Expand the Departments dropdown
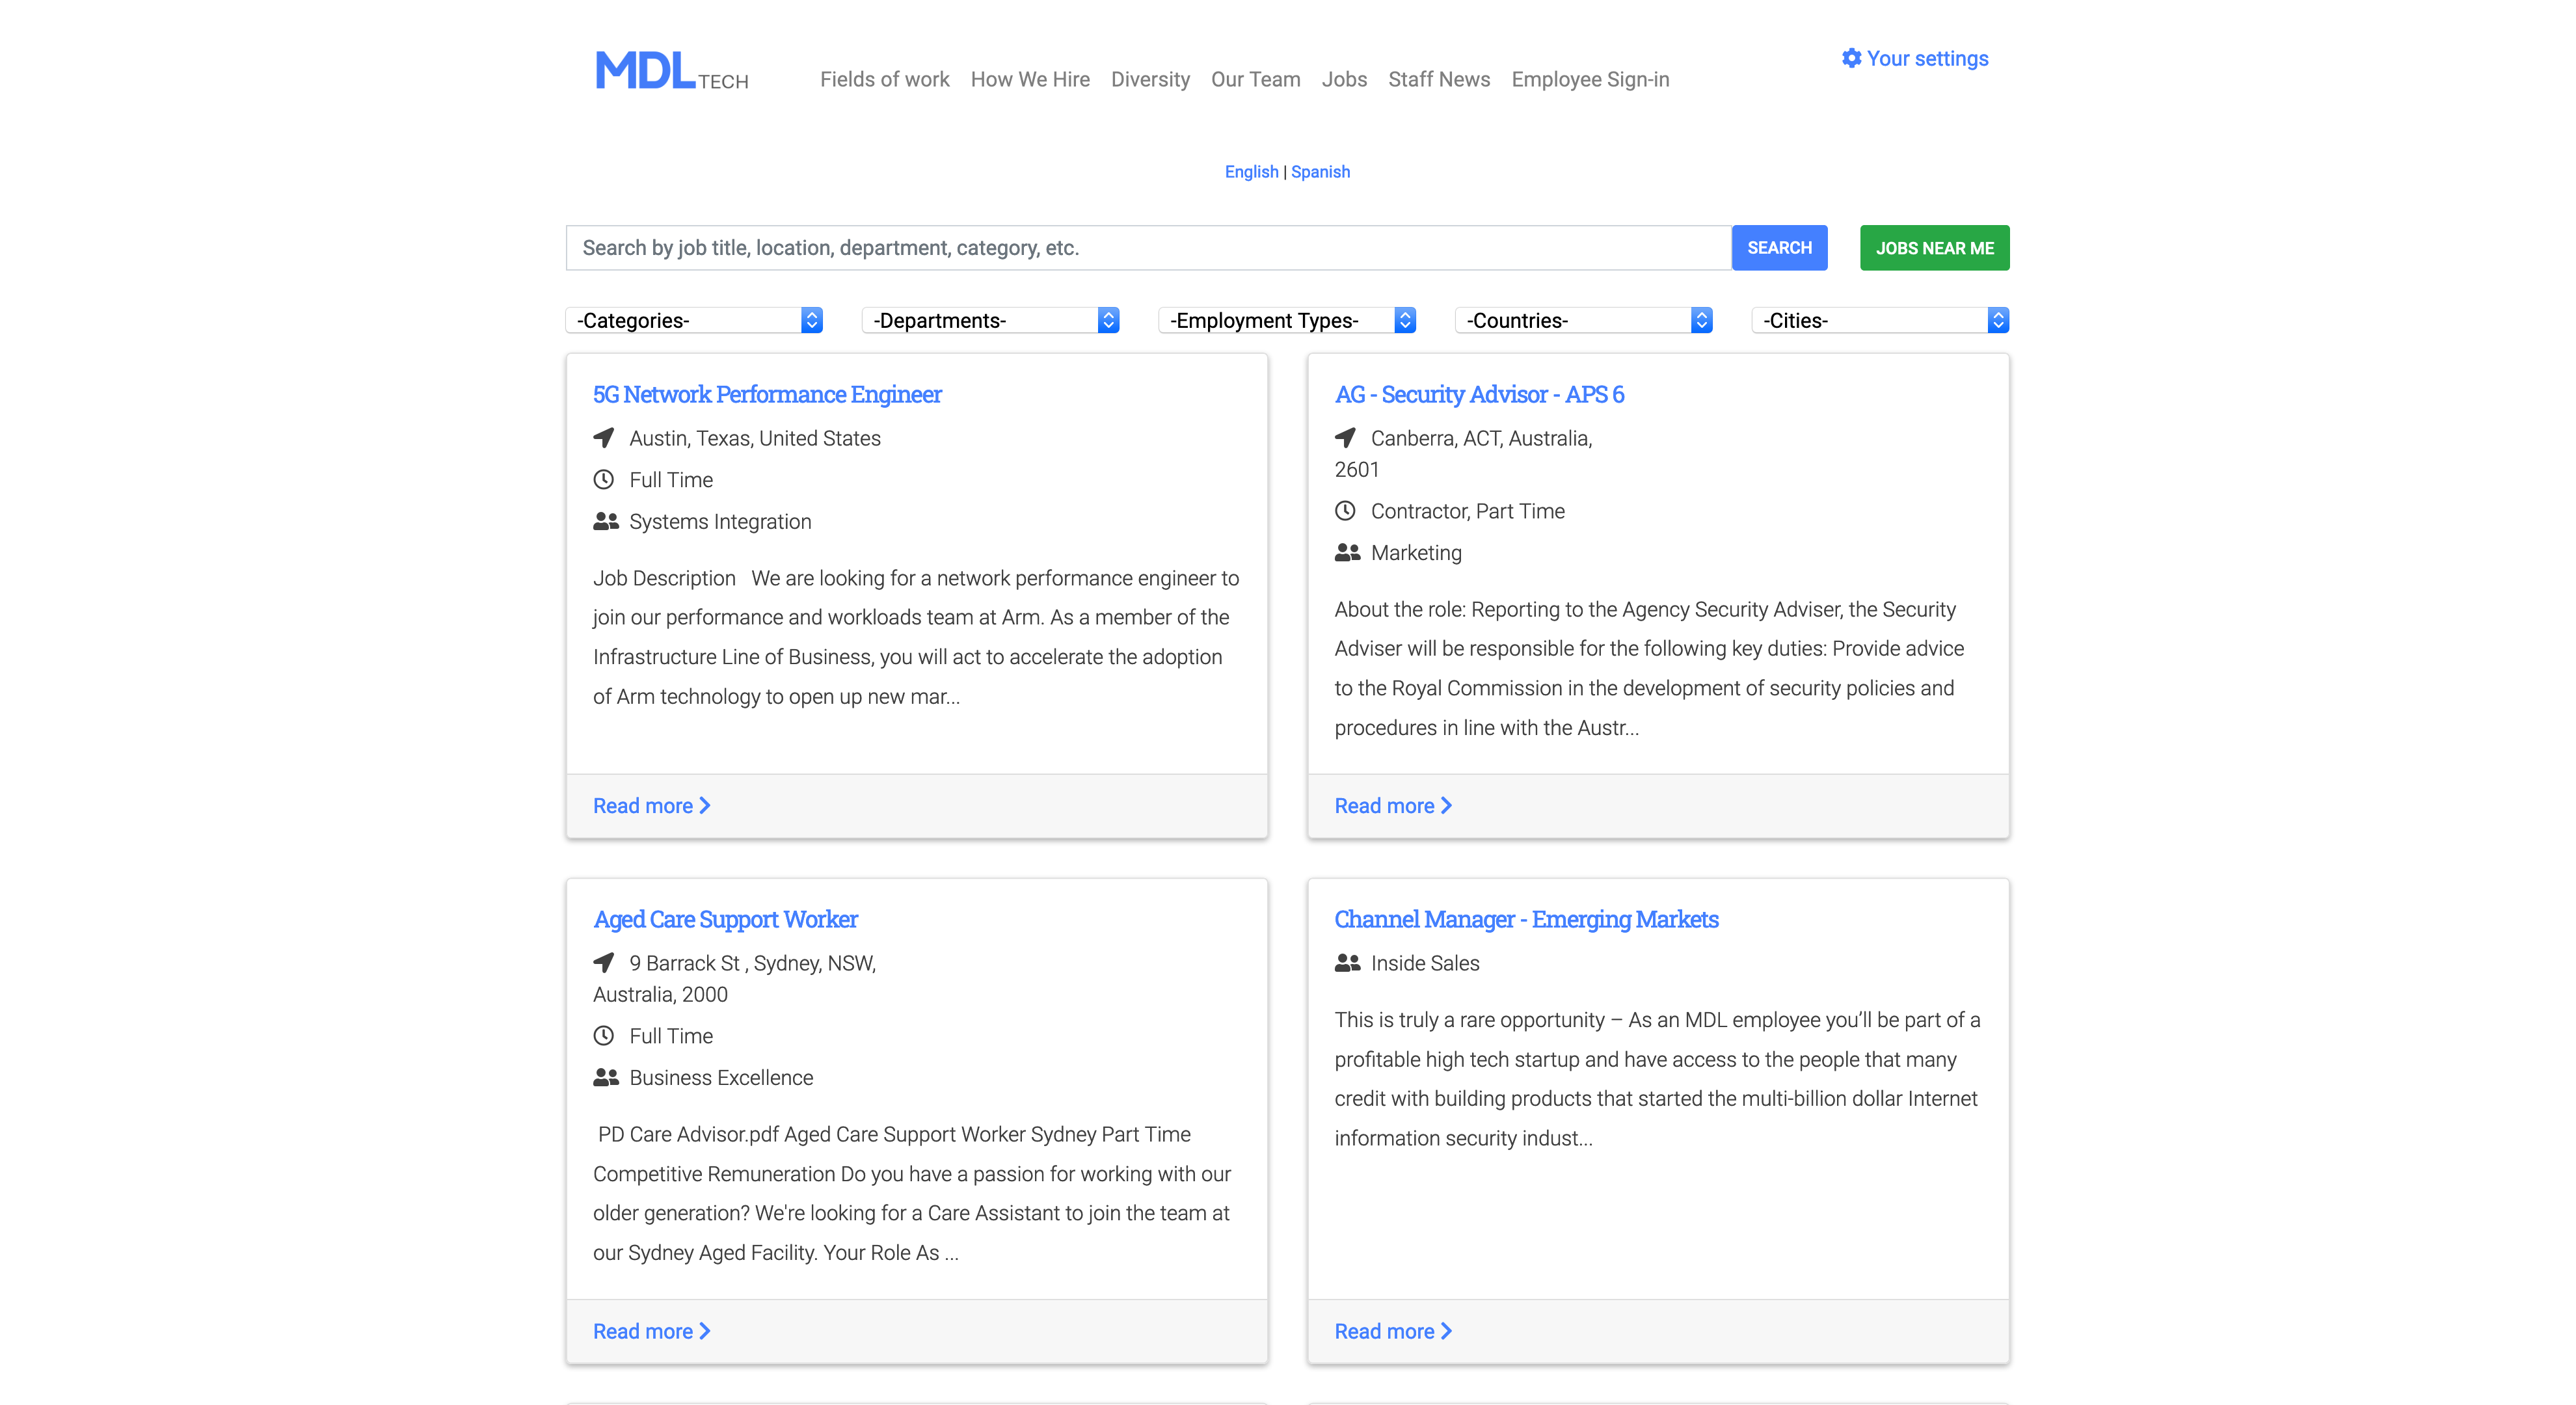Image resolution: width=2576 pixels, height=1405 pixels. (990, 320)
